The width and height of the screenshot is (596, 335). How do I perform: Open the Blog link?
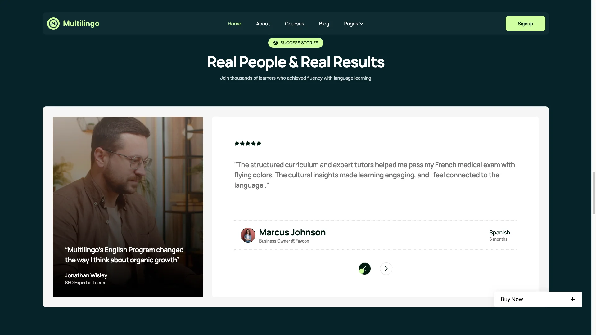[324, 24]
